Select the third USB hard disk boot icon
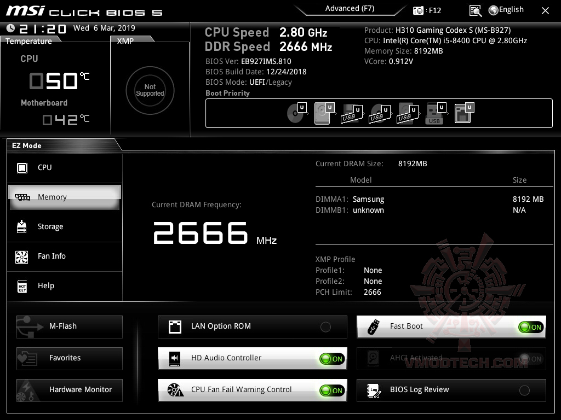The width and height of the screenshot is (561, 420). 407,114
